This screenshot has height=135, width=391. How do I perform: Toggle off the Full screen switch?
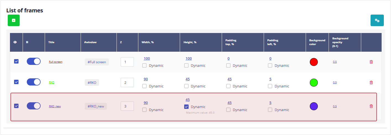[x=34, y=61]
